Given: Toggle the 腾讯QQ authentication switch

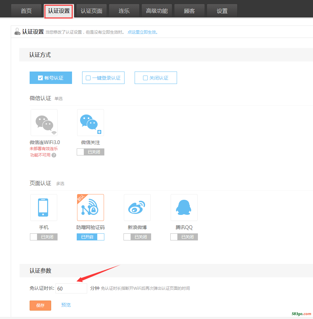Looking at the screenshot, I should pos(184,237).
